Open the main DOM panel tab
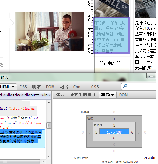 (50, 87)
